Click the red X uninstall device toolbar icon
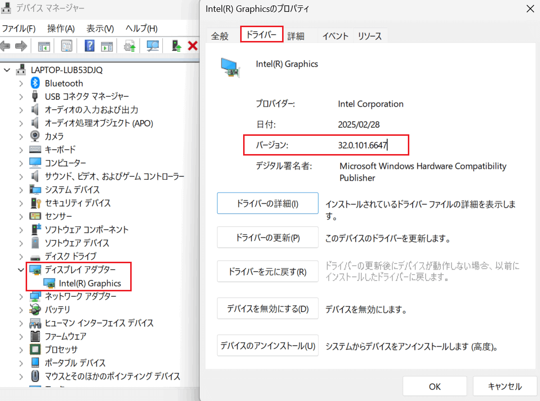The width and height of the screenshot is (540, 401). pos(193,46)
